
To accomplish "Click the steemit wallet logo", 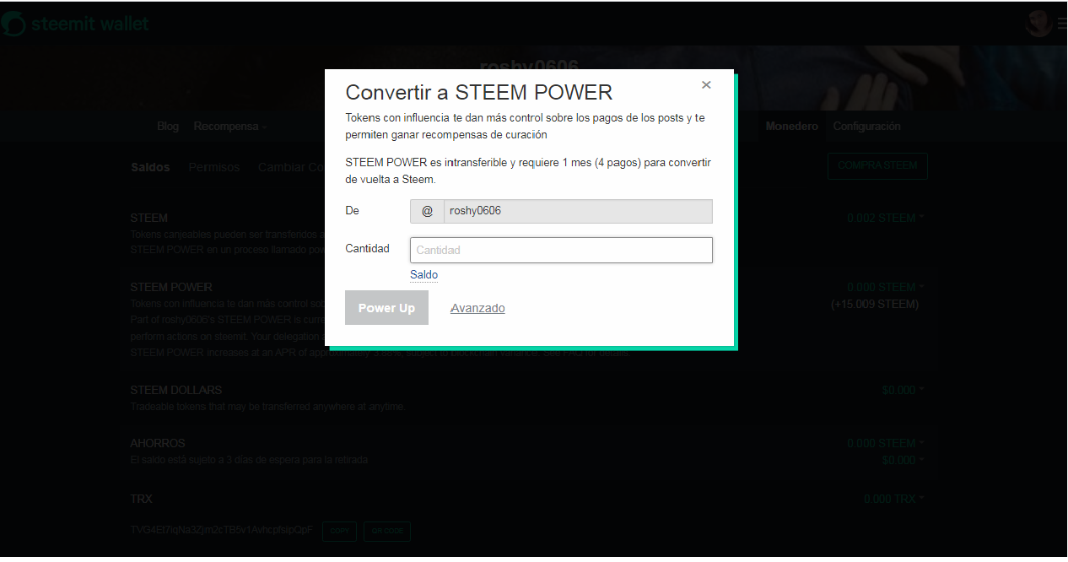I will [x=75, y=24].
